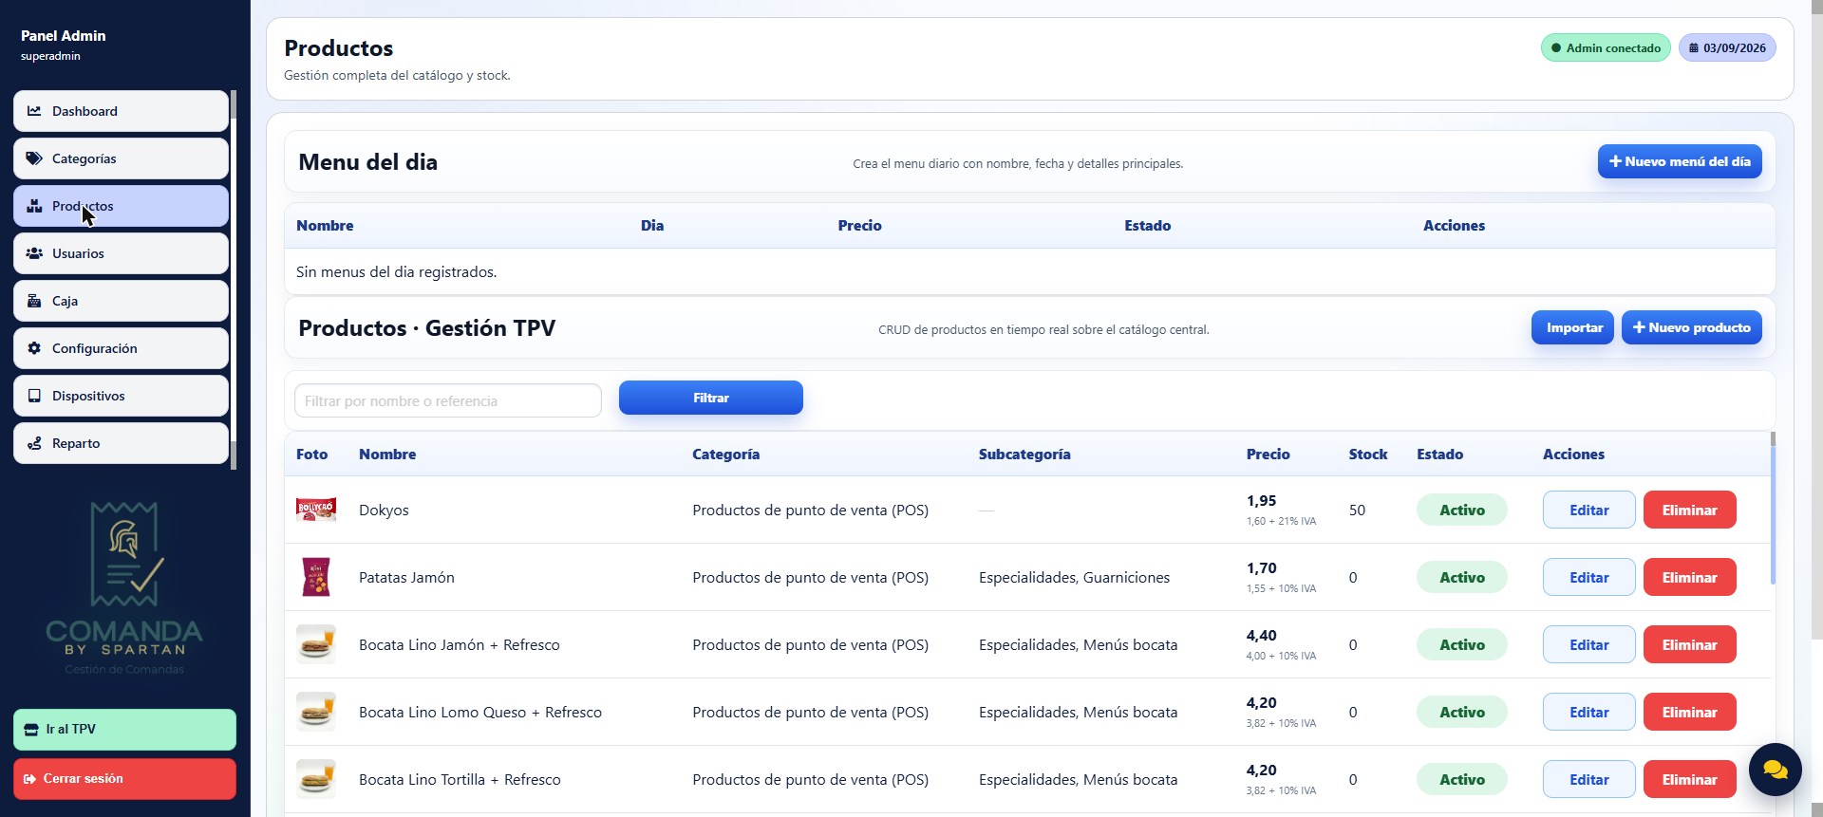The image size is (1823, 817).
Task: Click the Caja cash register icon
Action: pyautogui.click(x=34, y=301)
